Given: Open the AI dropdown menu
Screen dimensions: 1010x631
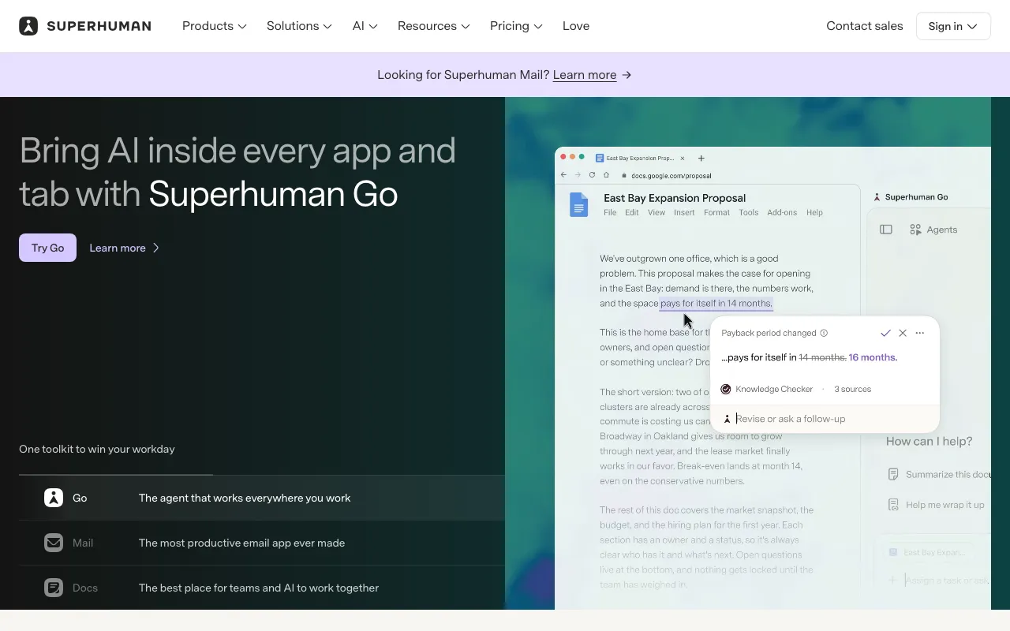Looking at the screenshot, I should coord(365,26).
